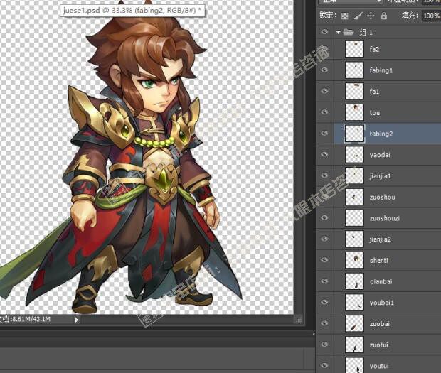Hide the 组 1 group visibility eye
Image resolution: width=441 pixels, height=373 pixels.
pyautogui.click(x=324, y=32)
